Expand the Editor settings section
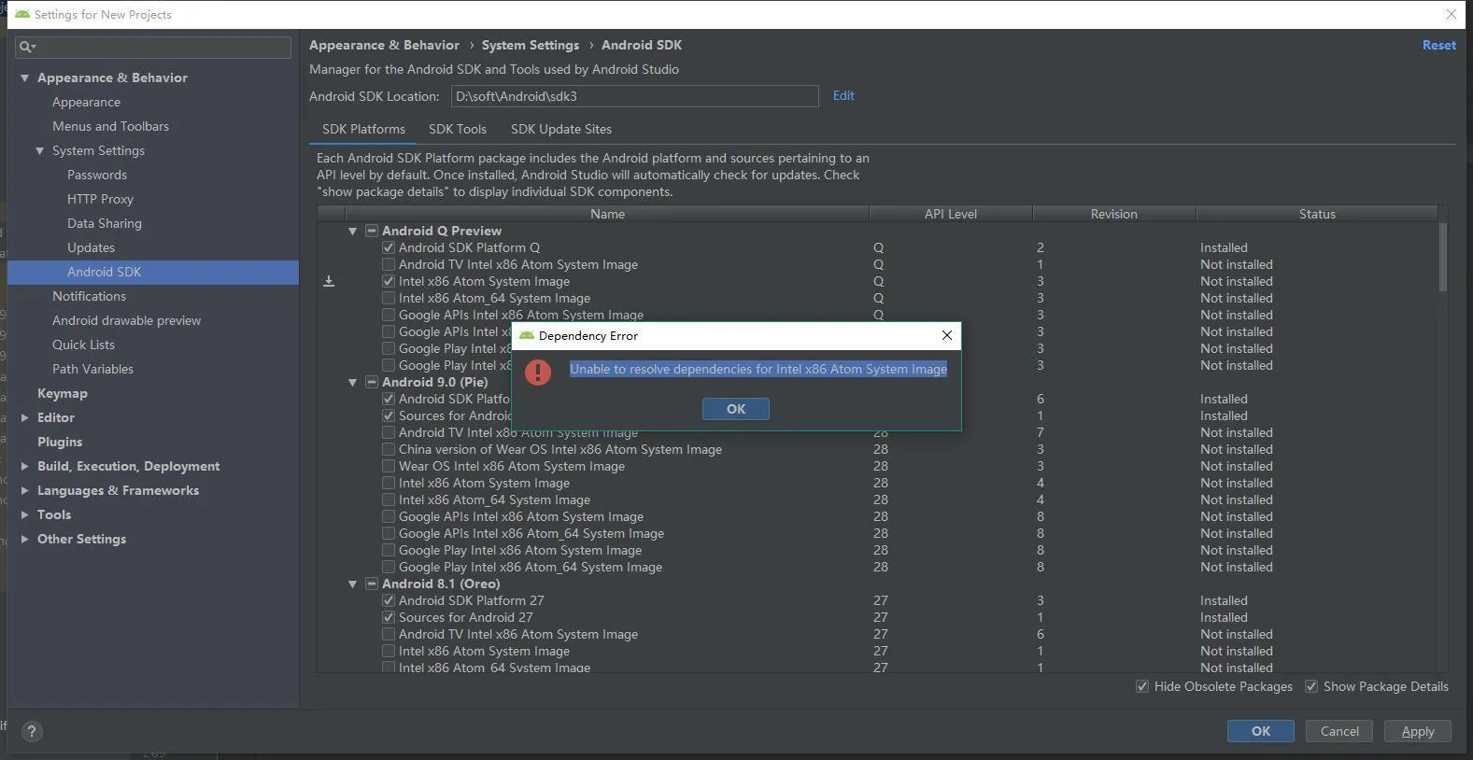The image size is (1473, 760). tap(25, 417)
